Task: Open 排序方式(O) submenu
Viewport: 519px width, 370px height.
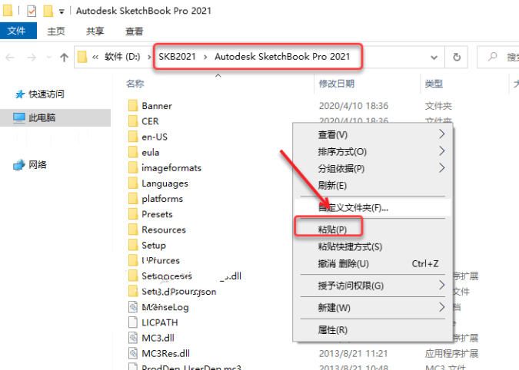Action: [x=372, y=152]
